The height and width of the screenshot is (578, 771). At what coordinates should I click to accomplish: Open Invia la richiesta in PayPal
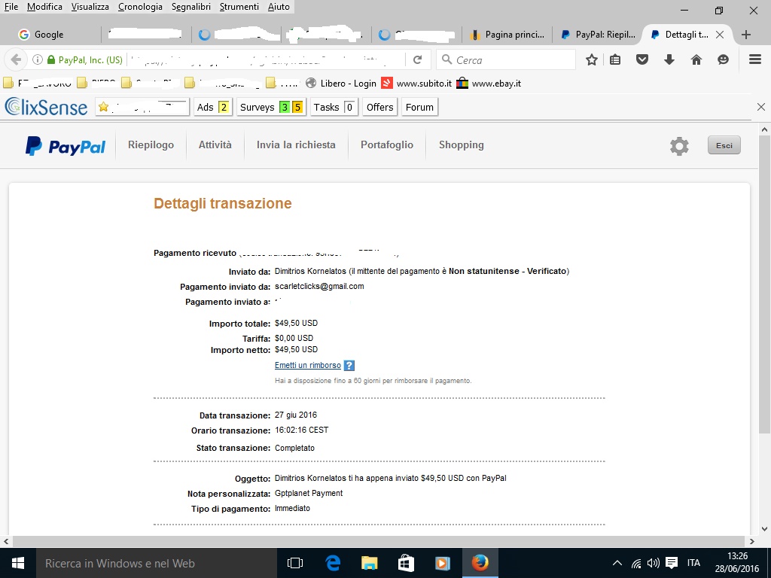pyautogui.click(x=296, y=145)
